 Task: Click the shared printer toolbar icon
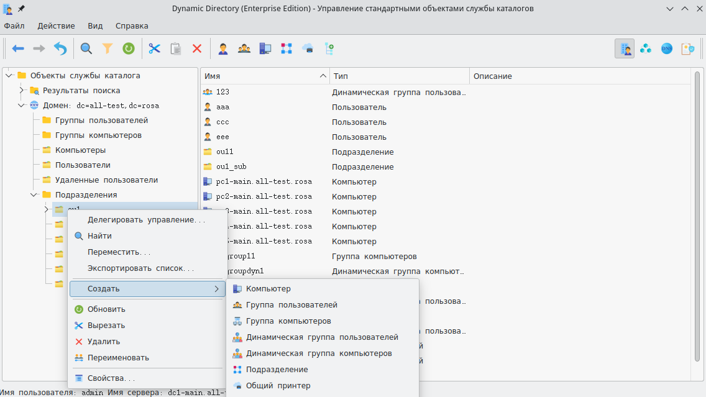click(308, 48)
